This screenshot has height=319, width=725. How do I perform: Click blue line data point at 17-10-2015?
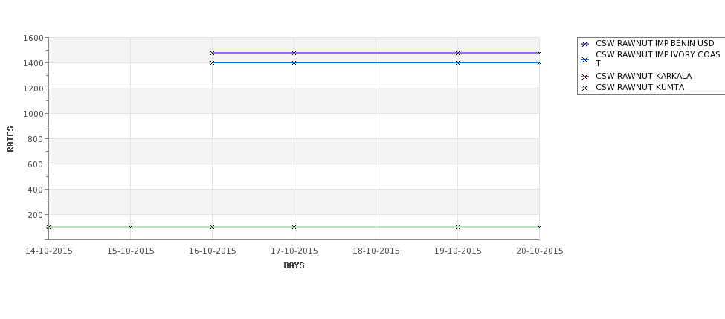pos(294,62)
